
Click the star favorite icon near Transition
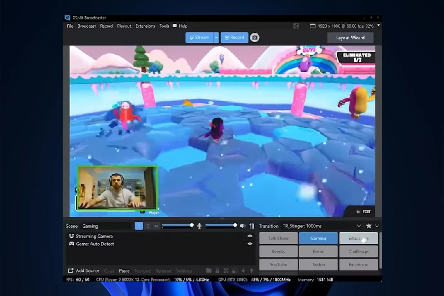pos(369,226)
